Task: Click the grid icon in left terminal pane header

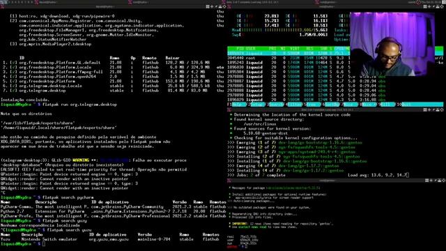Action: (x=208, y=6)
